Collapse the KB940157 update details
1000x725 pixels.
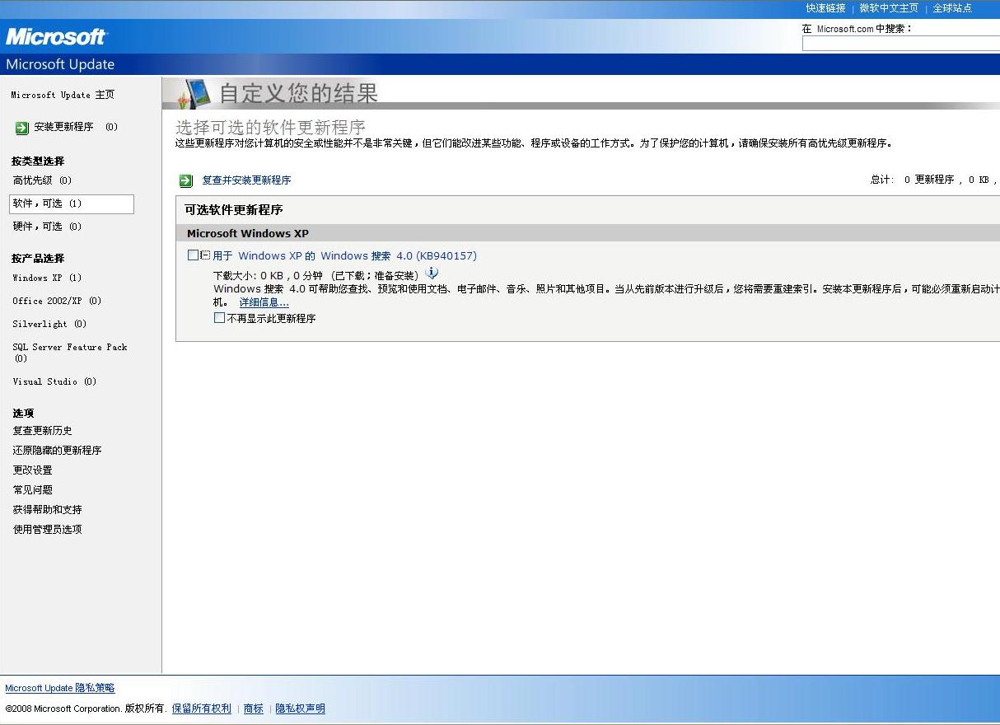pos(205,255)
